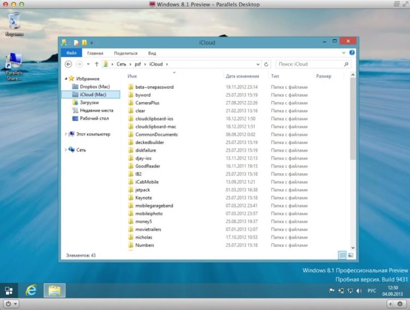Click psf in the breadcrumb path

138,64
